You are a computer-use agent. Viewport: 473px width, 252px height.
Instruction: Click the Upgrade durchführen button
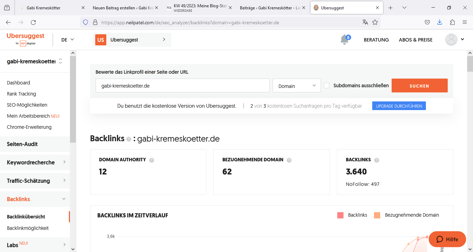[x=399, y=106]
